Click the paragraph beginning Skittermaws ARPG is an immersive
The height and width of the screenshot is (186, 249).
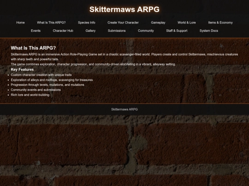coord(125,57)
